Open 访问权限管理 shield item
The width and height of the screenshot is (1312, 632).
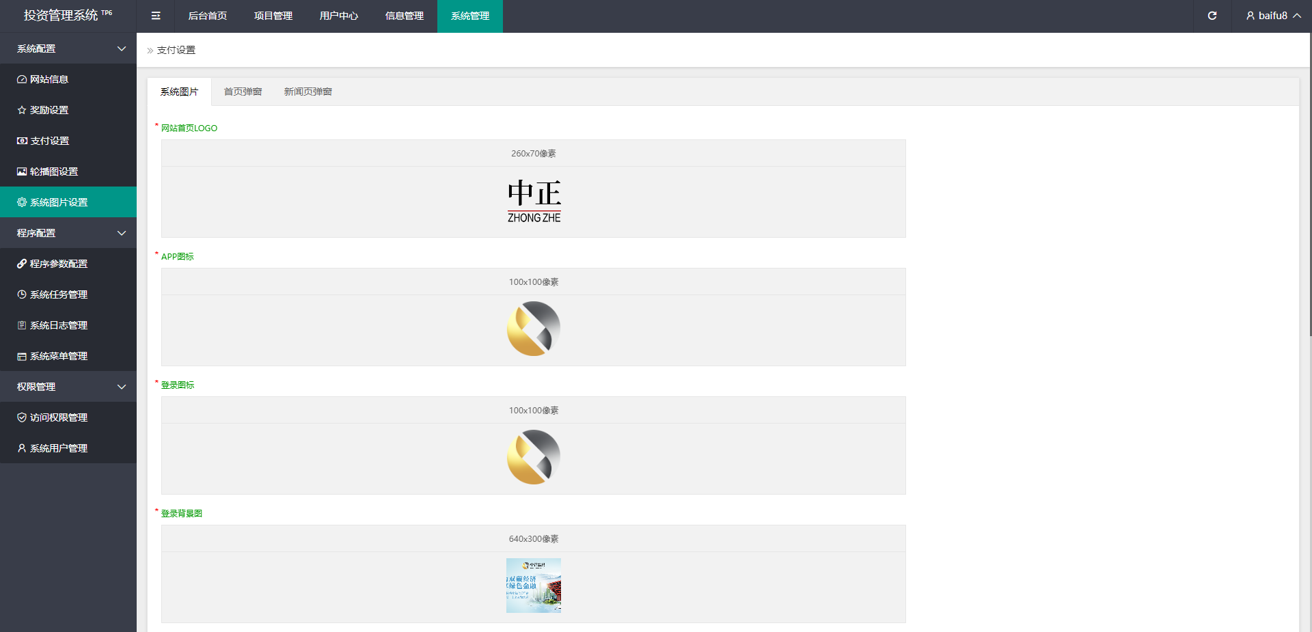pyautogui.click(x=59, y=417)
